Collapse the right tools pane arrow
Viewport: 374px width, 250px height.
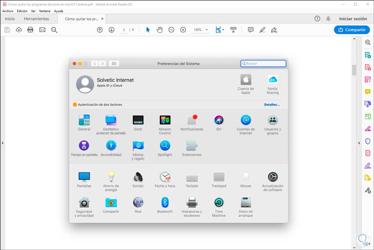tap(359, 143)
